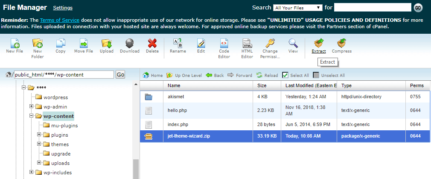The image size is (431, 179).
Task: Click the jet-theme-wizard.zip package icon
Action: pyautogui.click(x=149, y=136)
